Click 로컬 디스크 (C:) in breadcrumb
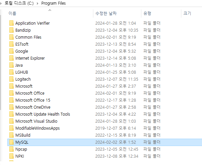The height and width of the screenshot is (165, 202). coord(19,3)
